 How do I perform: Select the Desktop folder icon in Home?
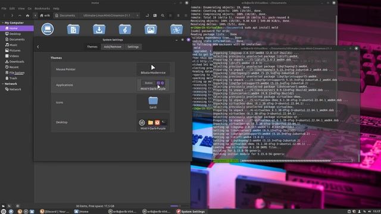pos(48,29)
